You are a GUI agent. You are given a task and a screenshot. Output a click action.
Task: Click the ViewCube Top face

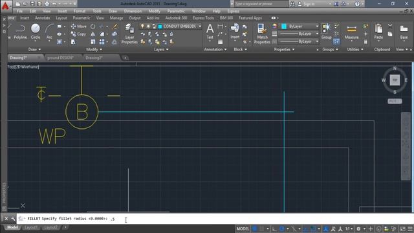(x=395, y=80)
